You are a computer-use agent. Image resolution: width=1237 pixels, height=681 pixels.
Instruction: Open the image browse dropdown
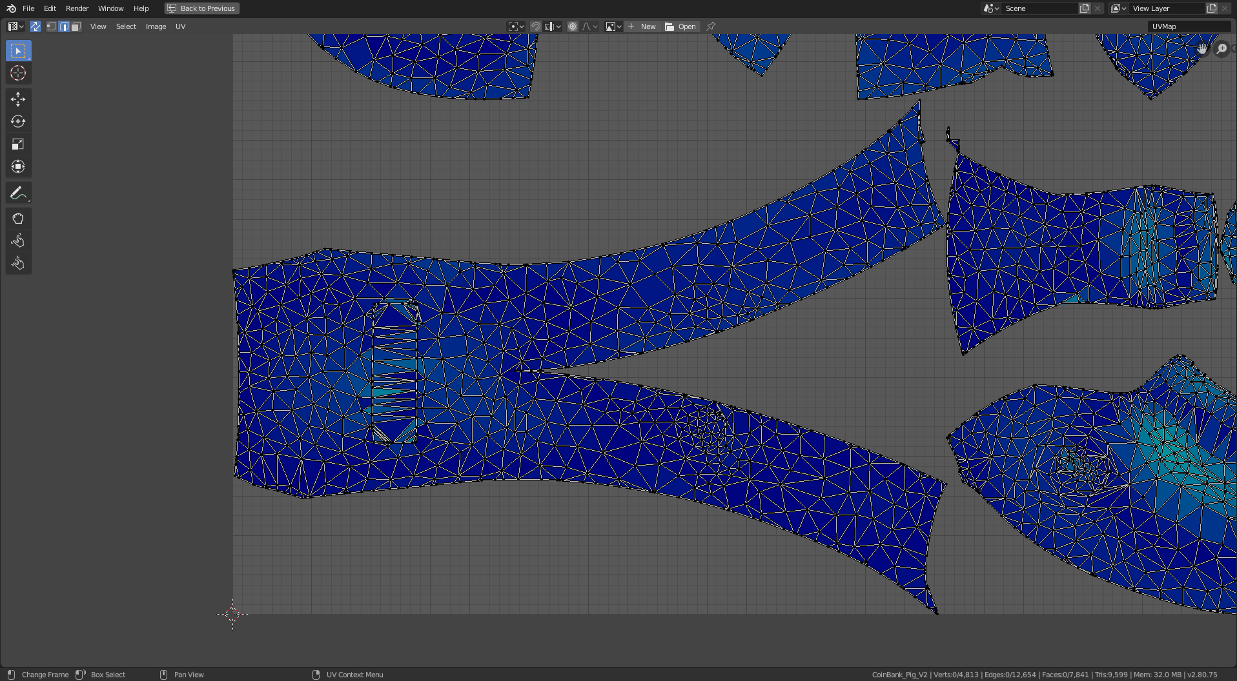coord(613,26)
